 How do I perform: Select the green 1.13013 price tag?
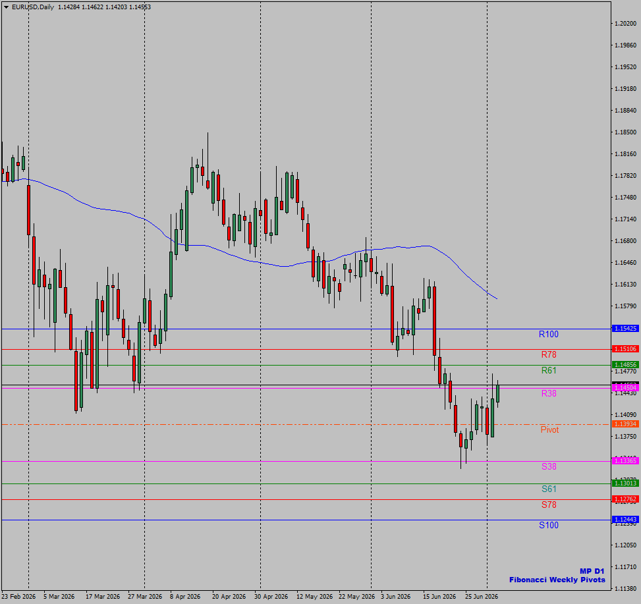tap(625, 483)
